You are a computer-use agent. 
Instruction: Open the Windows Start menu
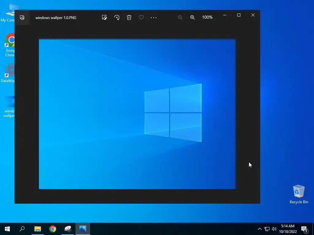point(7,229)
